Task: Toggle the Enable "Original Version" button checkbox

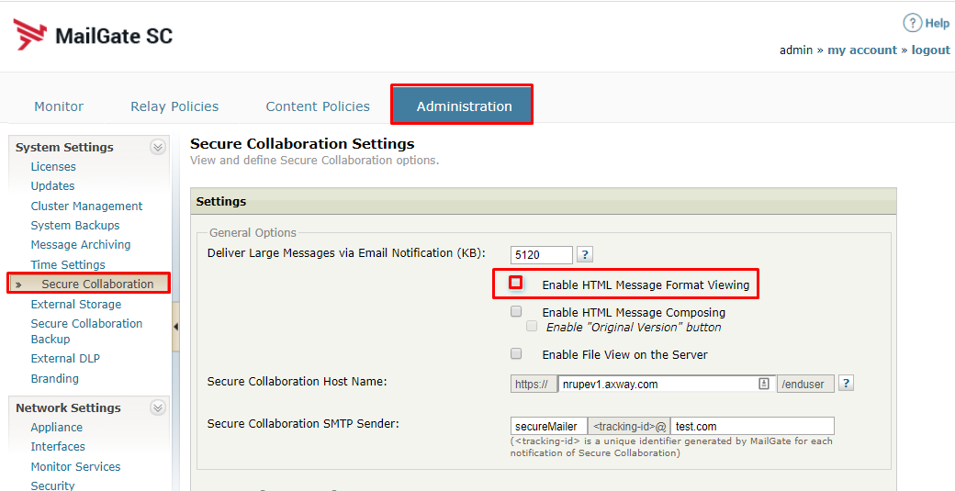Action: coord(532,327)
